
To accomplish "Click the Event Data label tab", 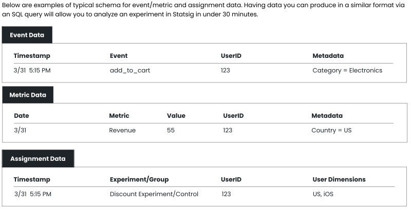I will (x=27, y=35).
